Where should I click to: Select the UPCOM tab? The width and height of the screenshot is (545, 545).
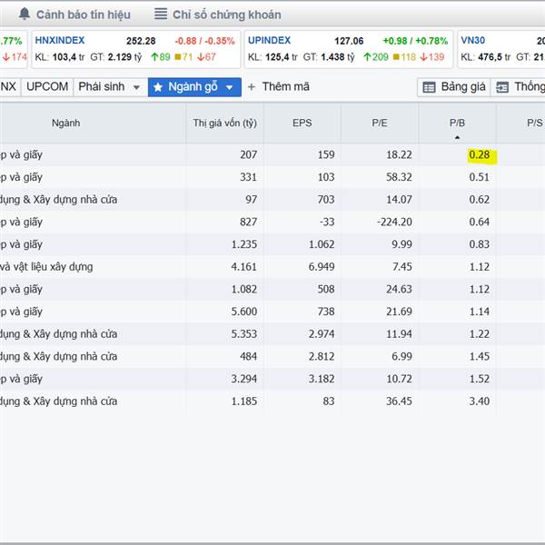(x=46, y=87)
